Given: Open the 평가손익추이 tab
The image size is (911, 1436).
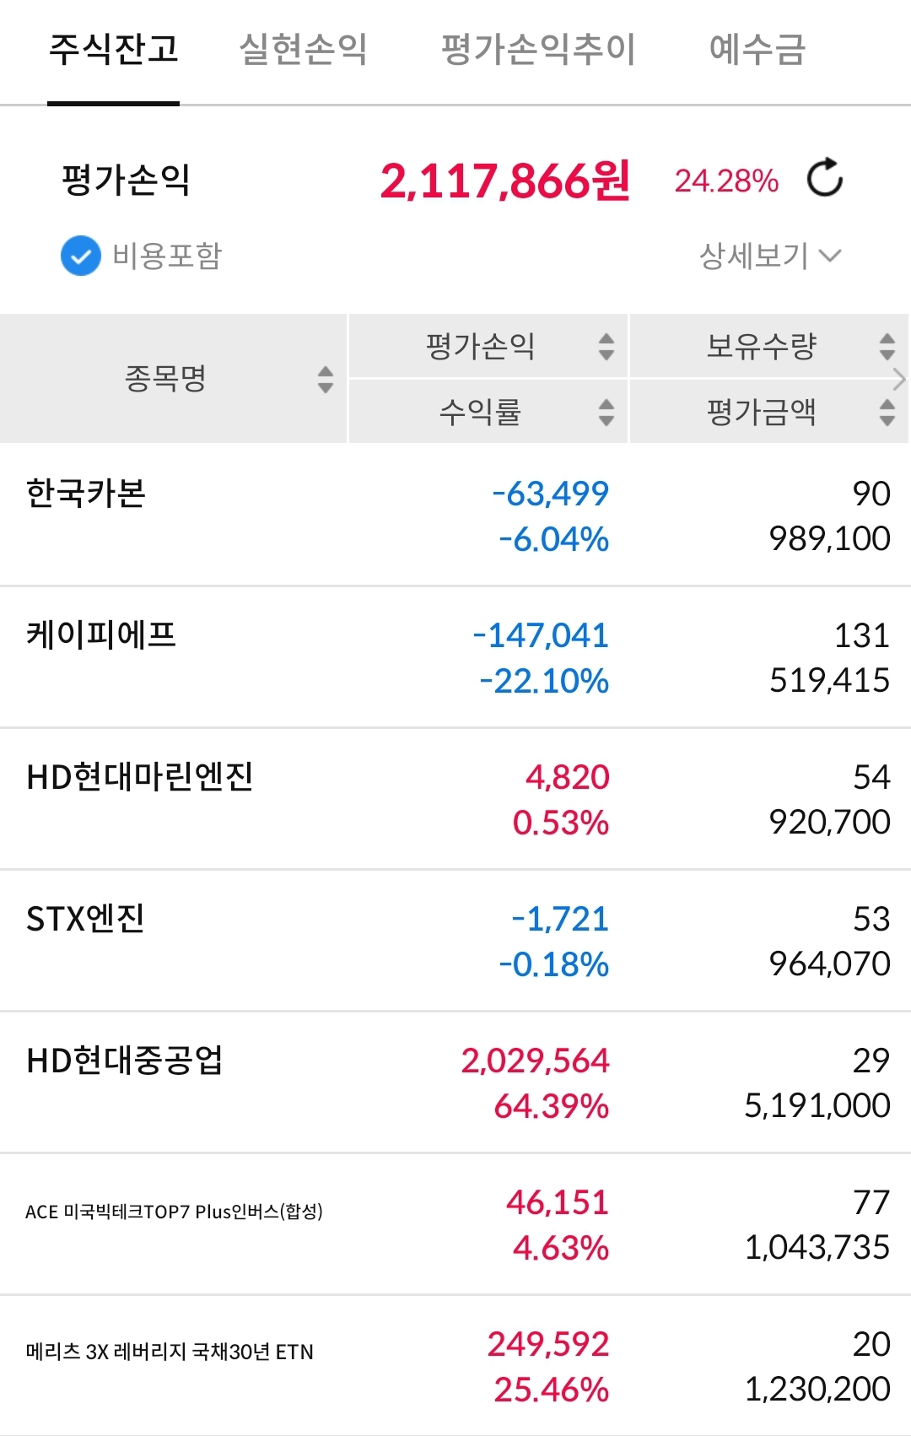Looking at the screenshot, I should click(x=538, y=49).
